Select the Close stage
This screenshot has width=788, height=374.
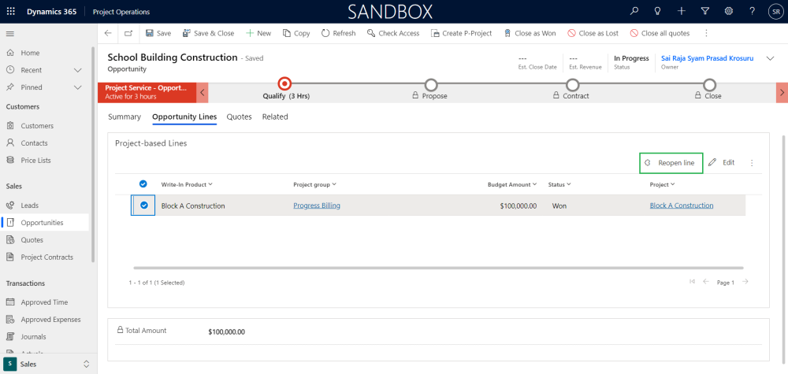(x=709, y=85)
